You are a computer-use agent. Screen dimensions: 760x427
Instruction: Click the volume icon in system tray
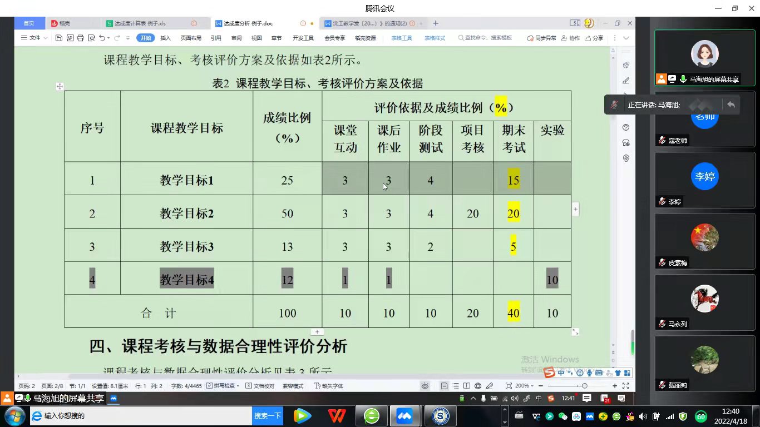click(x=643, y=416)
